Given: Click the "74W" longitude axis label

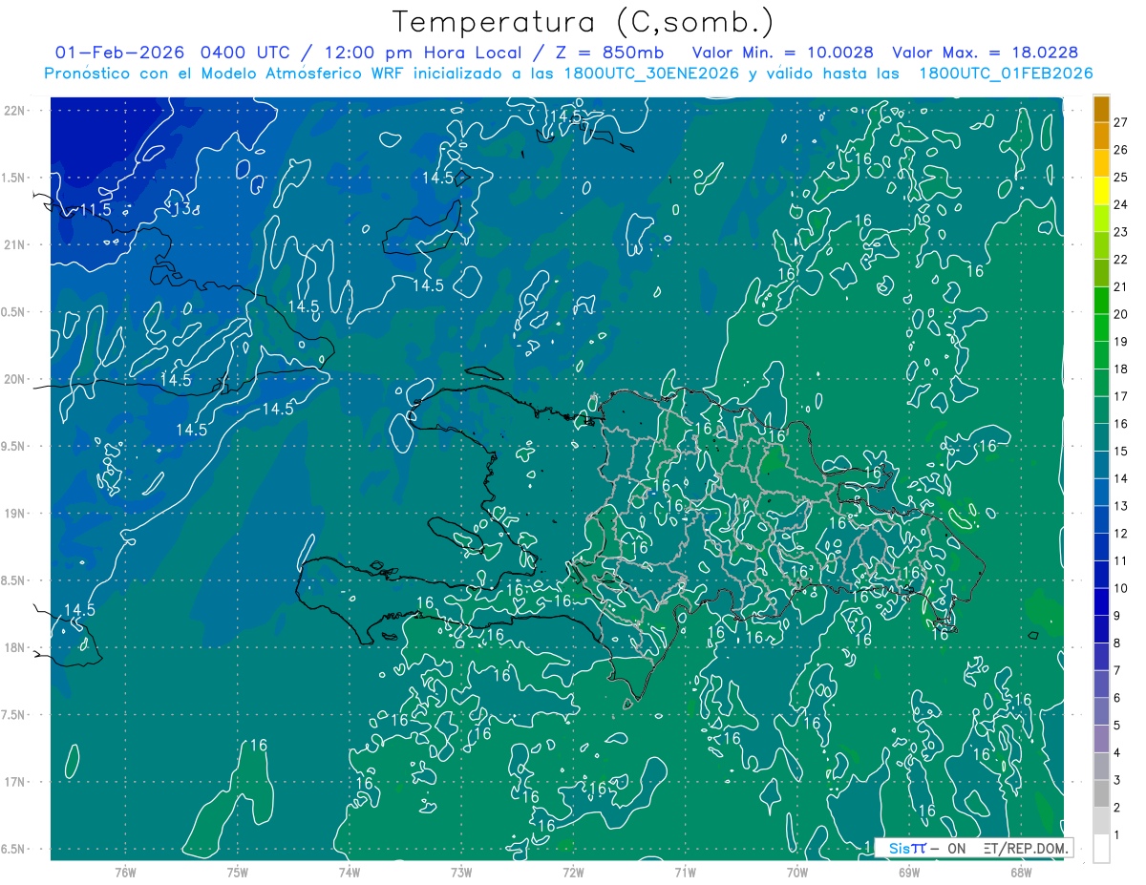Looking at the screenshot, I should point(350,872).
